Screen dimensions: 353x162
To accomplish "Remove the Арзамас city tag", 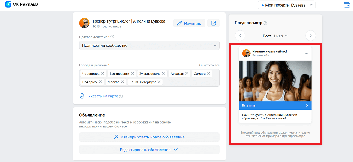I will tap(187, 73).
